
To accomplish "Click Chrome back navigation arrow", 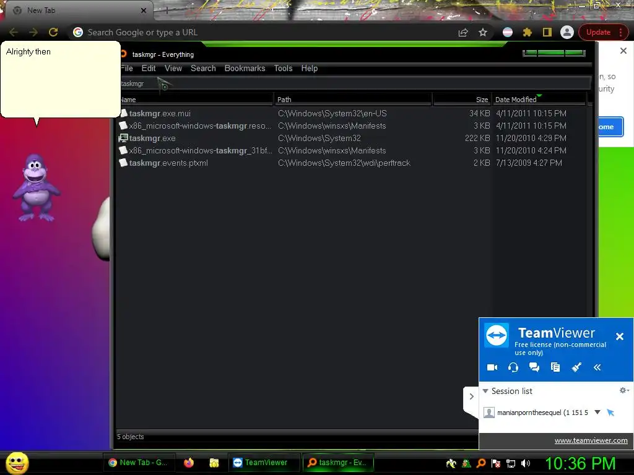I will click(14, 32).
